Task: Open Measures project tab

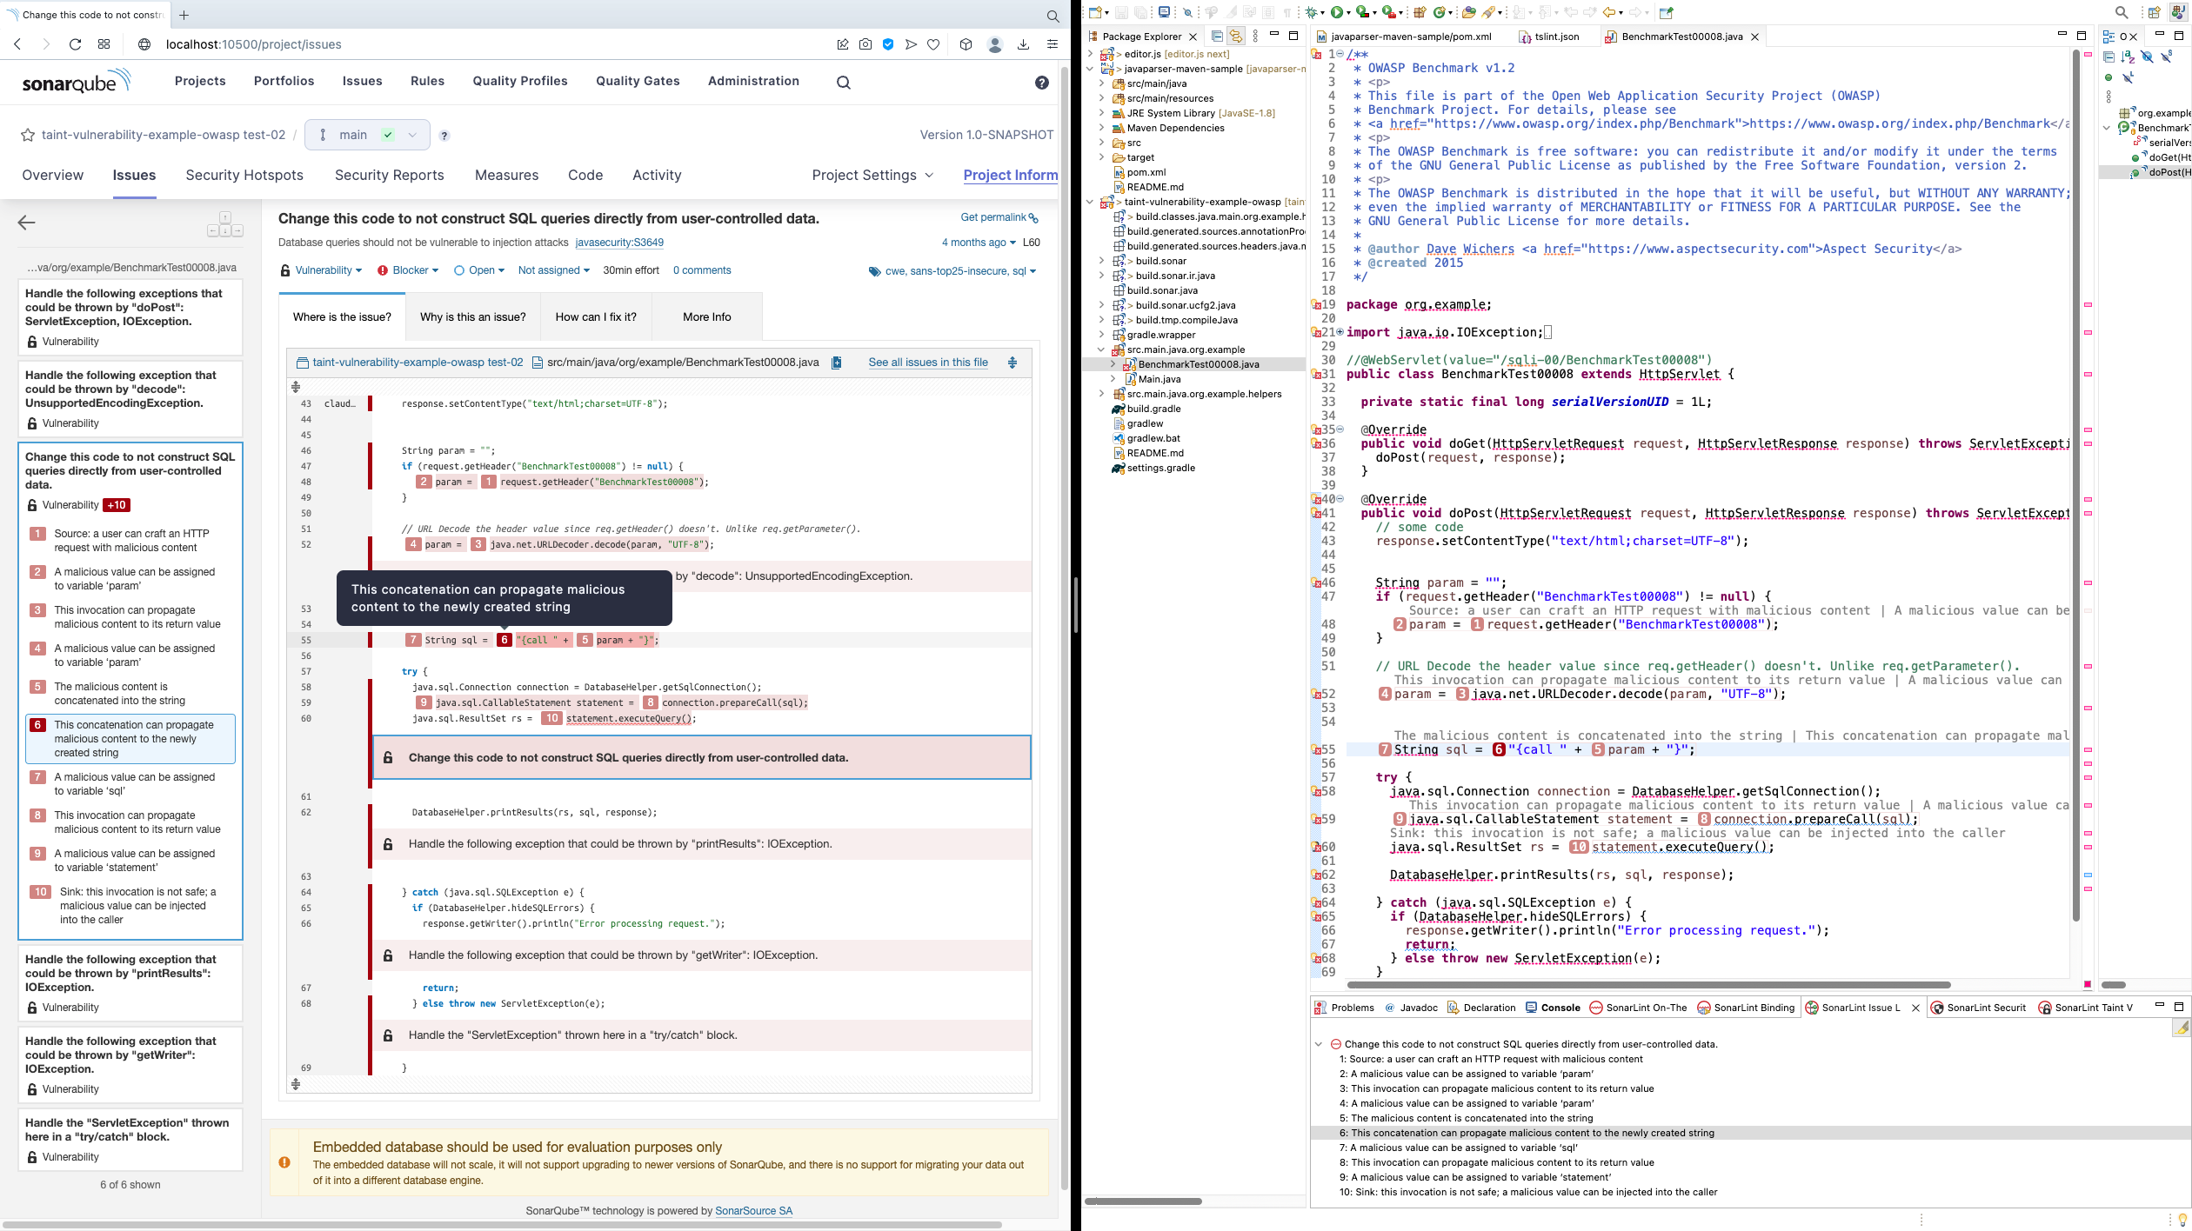Action: click(x=507, y=176)
